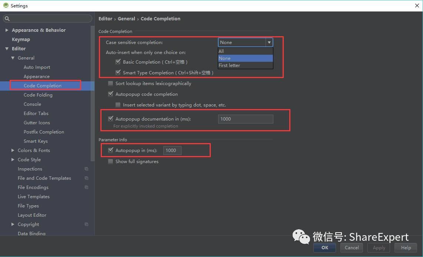The image size is (423, 257).
Task: Click the OK button
Action: (324, 248)
